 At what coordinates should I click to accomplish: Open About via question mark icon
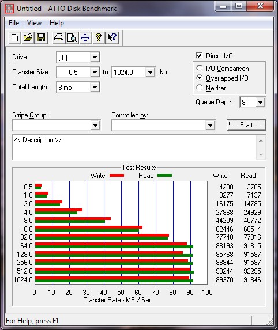[99, 38]
